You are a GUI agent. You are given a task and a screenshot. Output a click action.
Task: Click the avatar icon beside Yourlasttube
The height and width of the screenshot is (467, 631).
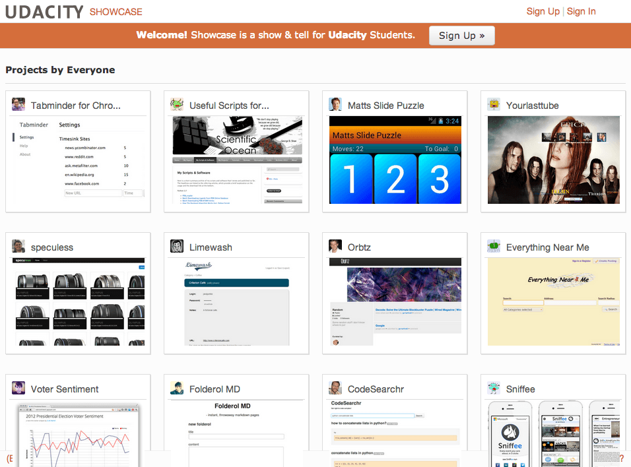[x=494, y=105]
